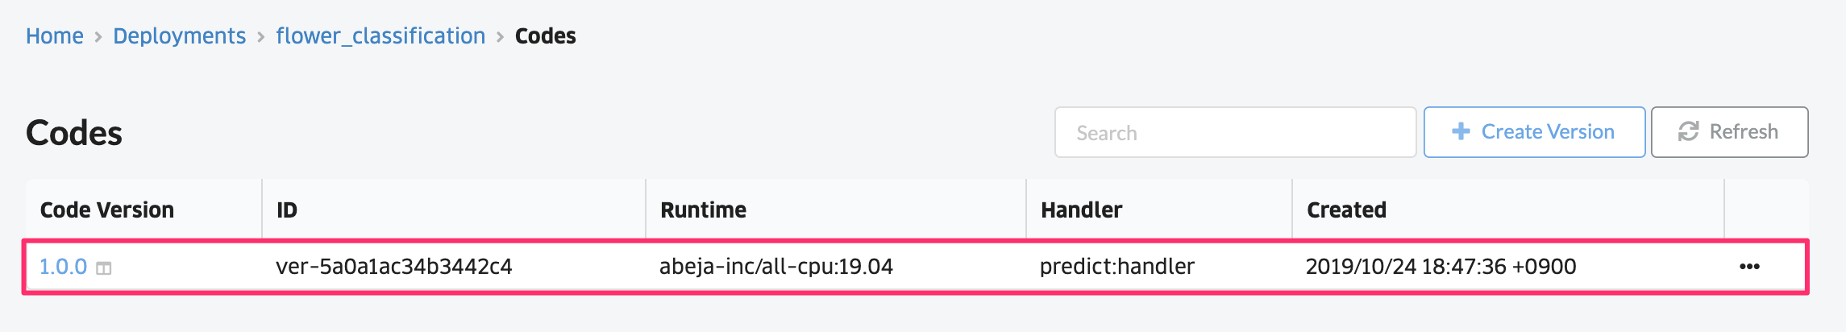Select the ver-5a0a1ac34b3442c4 ID cell

pyautogui.click(x=394, y=267)
